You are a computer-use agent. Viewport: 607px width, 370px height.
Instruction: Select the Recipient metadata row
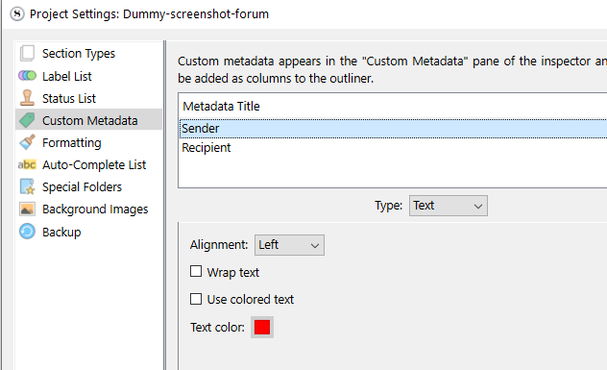point(393,148)
